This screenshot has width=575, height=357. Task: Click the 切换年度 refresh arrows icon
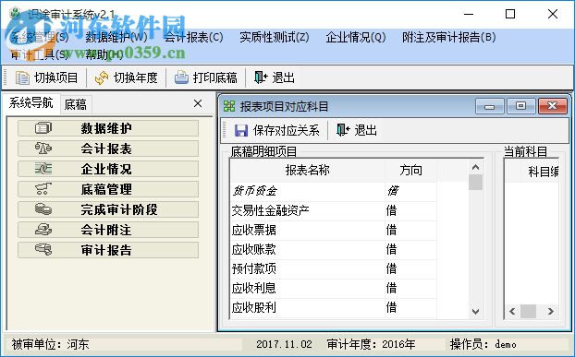[102, 77]
